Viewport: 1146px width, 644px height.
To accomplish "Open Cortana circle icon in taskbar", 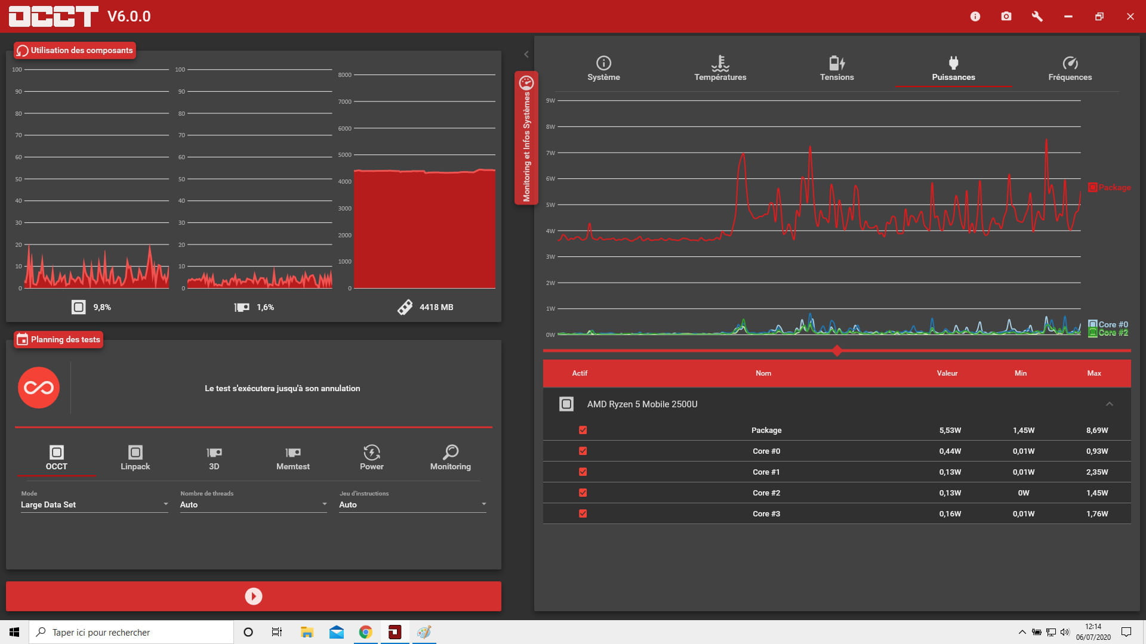I will (x=248, y=632).
